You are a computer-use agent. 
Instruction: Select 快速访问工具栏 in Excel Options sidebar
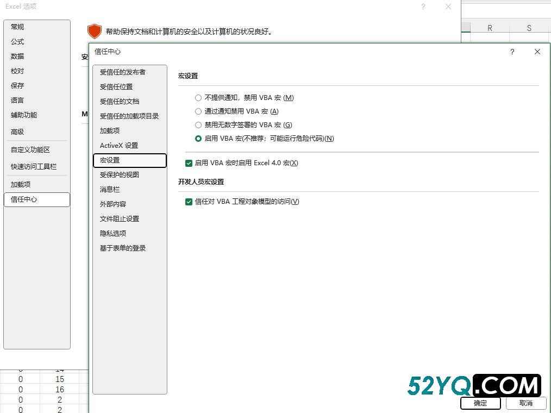pyautogui.click(x=37, y=167)
